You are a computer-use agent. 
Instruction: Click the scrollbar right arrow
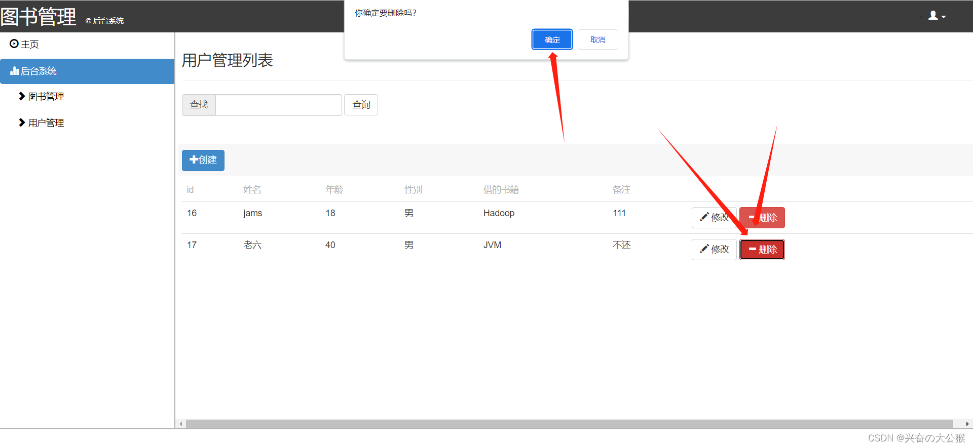pyautogui.click(x=967, y=424)
